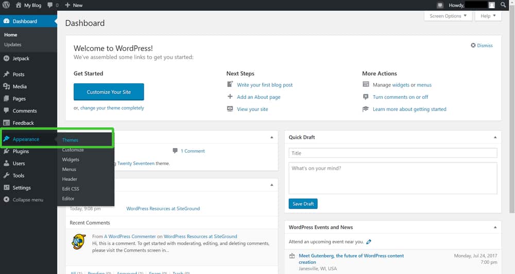Screen dimensions: 515x274
Task: Open Posts pushpin menu
Action: pyautogui.click(x=6, y=74)
